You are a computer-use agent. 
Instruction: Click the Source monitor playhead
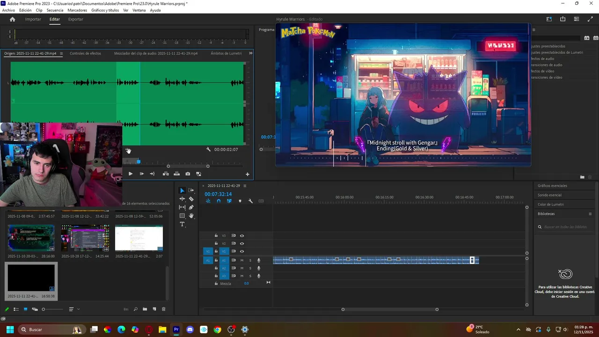click(139, 161)
